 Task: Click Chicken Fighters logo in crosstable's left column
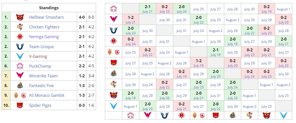pos(113,85)
